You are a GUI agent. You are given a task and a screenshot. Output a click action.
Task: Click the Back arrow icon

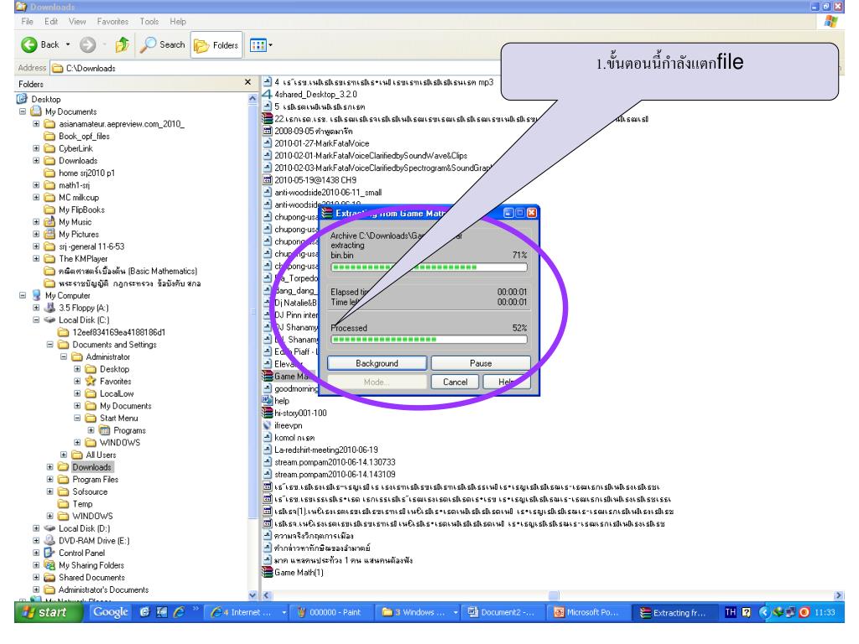pyautogui.click(x=29, y=45)
